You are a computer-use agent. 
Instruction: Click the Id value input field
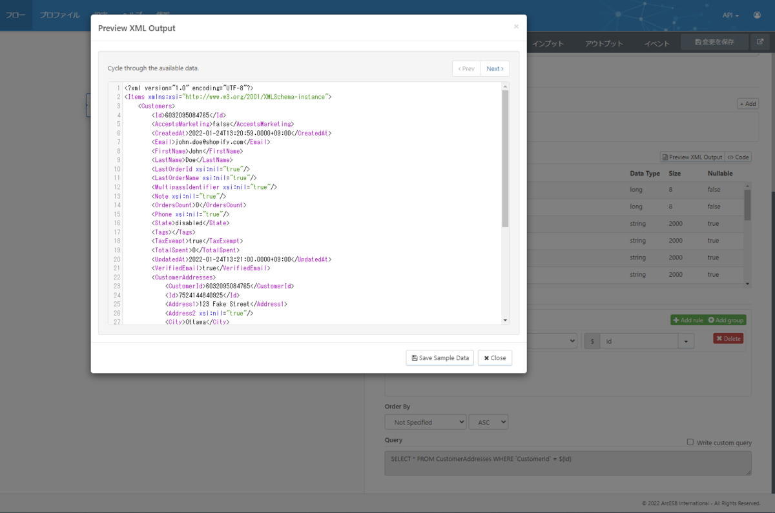[x=639, y=340]
